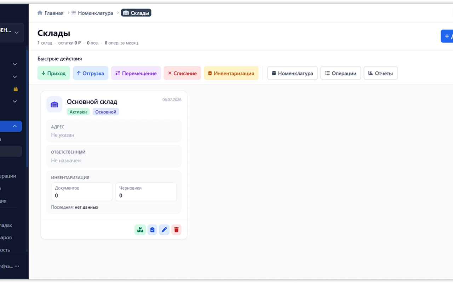Click the red Списание button
Image resolution: width=453 pixels, height=283 pixels.
coord(182,73)
